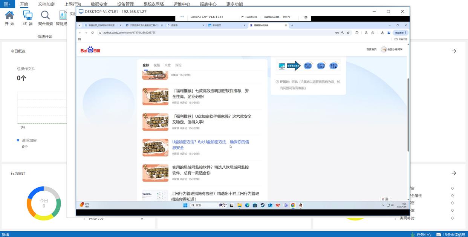Open QQ penguin icon in remote taskbar
The width and height of the screenshot is (468, 237).
[301, 205]
